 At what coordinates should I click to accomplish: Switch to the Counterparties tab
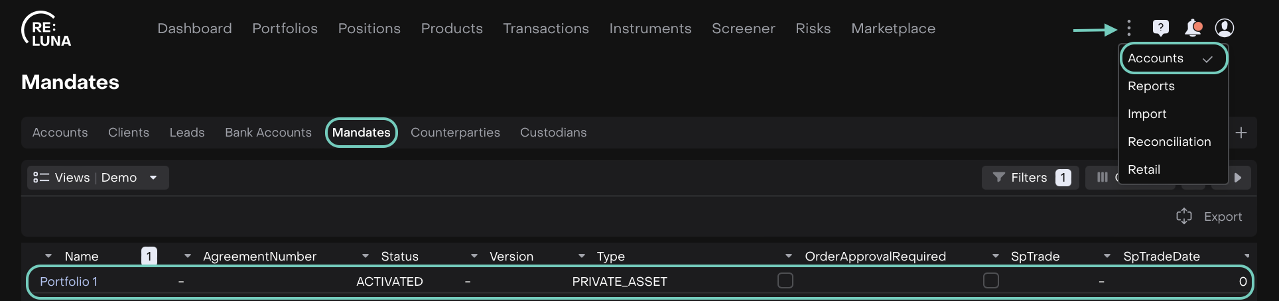pyautogui.click(x=455, y=133)
